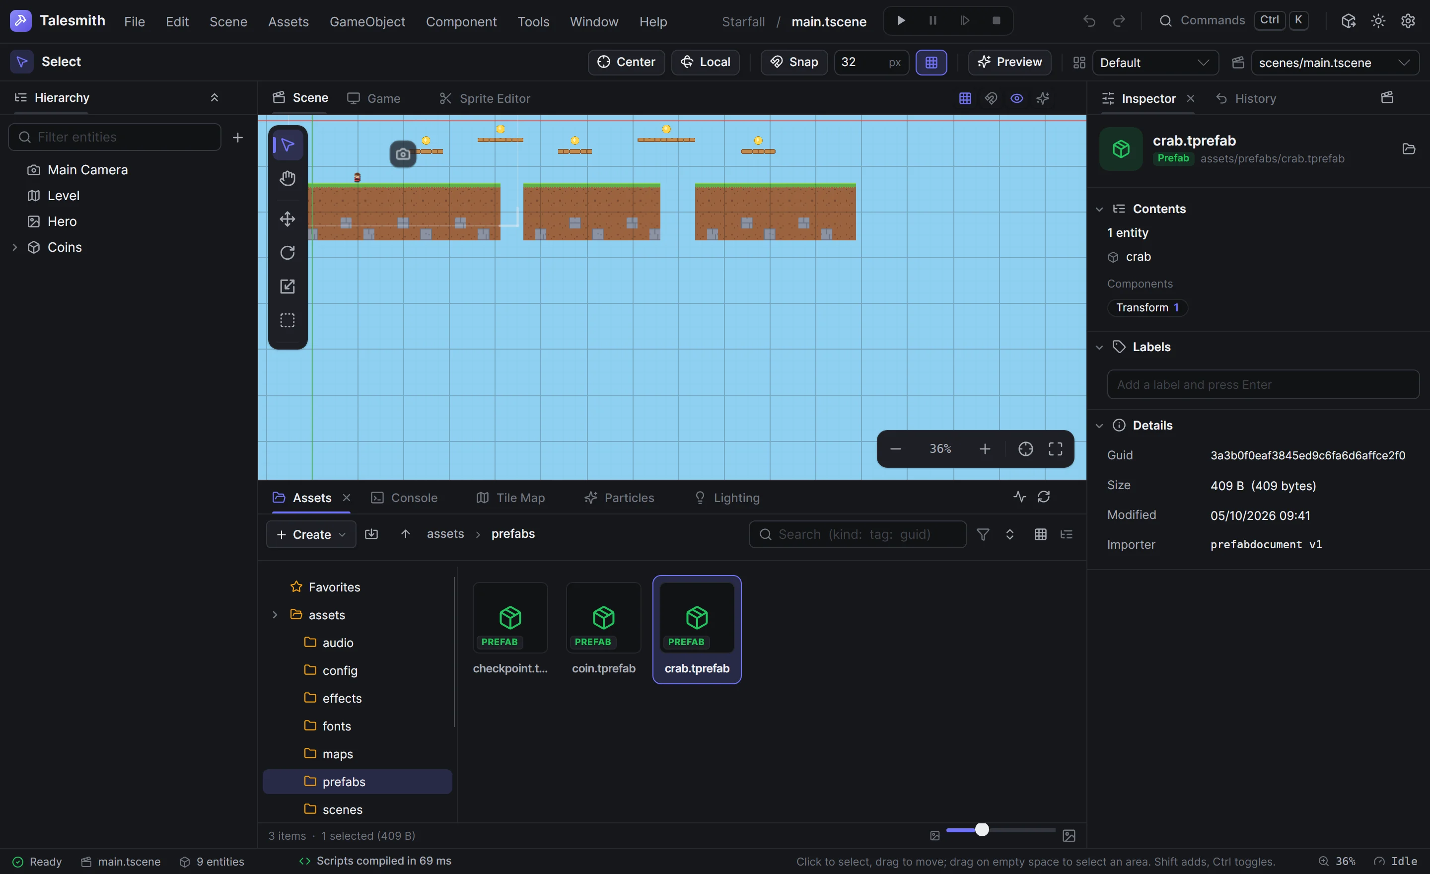This screenshot has width=1430, height=874.
Task: Select the arrow Select tool in scene toolbar
Action: [287, 145]
